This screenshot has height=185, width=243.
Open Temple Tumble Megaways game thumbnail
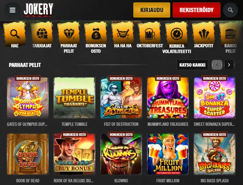pos(74,98)
